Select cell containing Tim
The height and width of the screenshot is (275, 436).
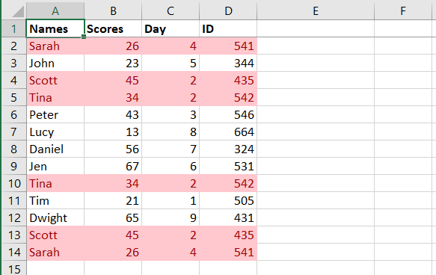tap(55, 200)
